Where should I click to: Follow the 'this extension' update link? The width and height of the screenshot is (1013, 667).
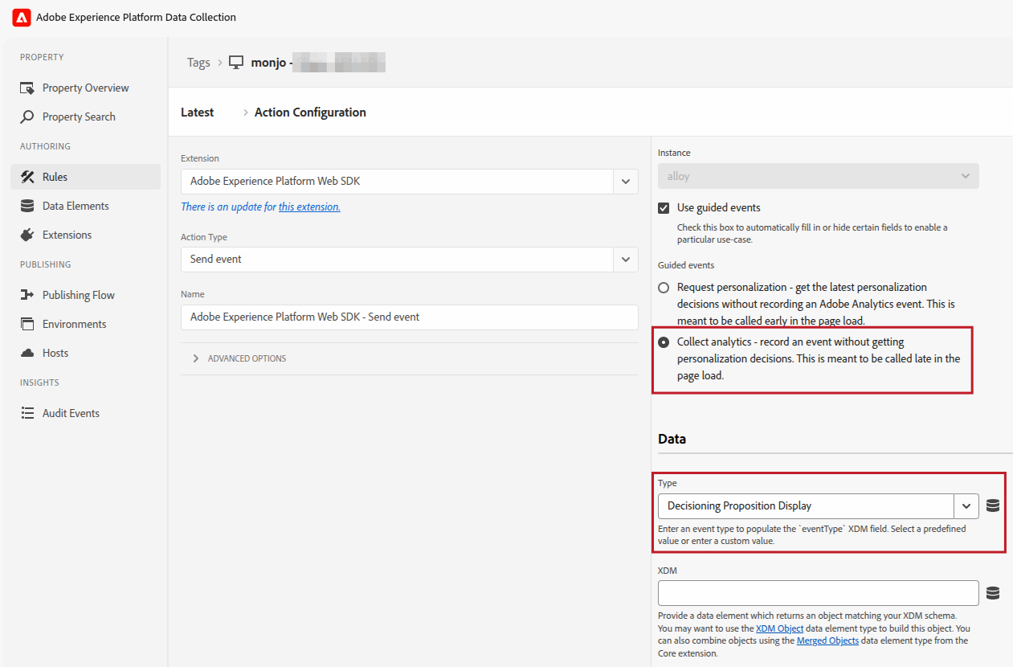(309, 207)
